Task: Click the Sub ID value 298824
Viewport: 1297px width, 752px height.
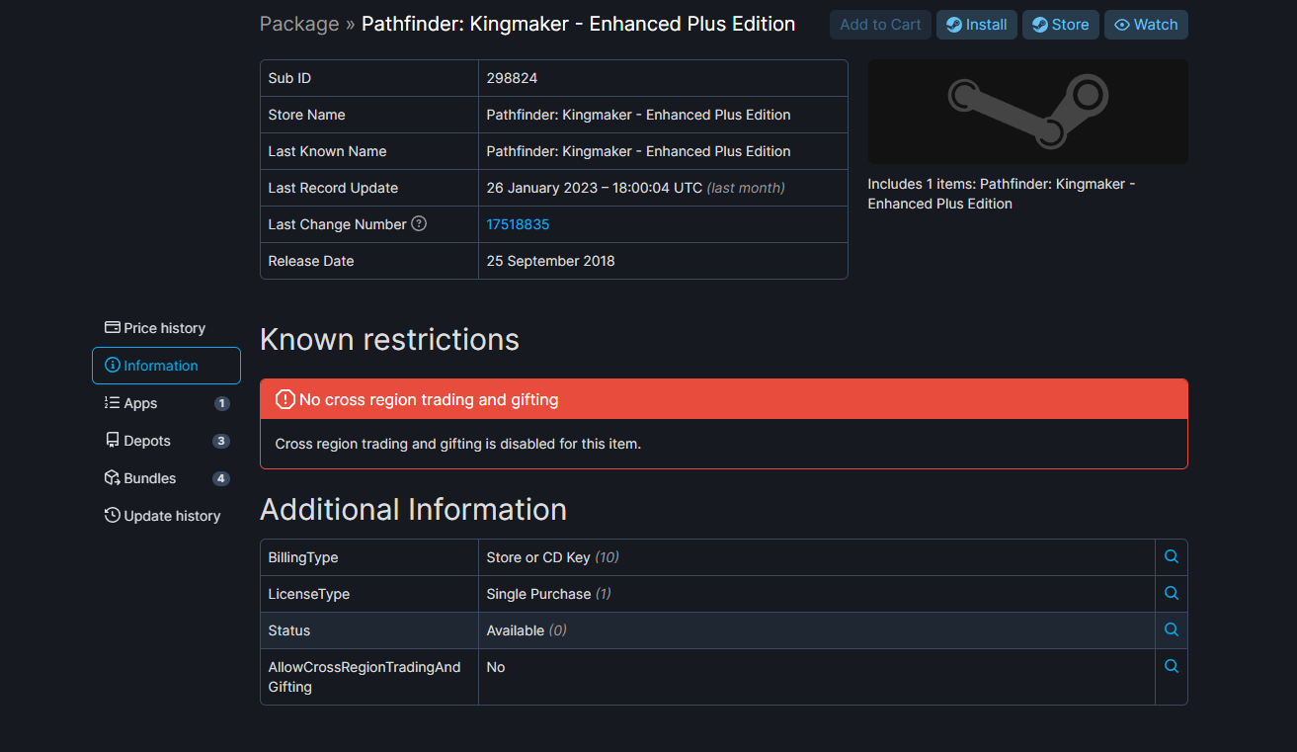Action: point(512,78)
